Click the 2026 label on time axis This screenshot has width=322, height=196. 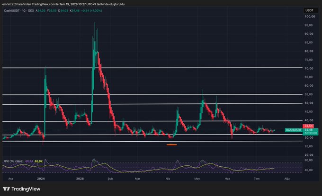(80, 179)
